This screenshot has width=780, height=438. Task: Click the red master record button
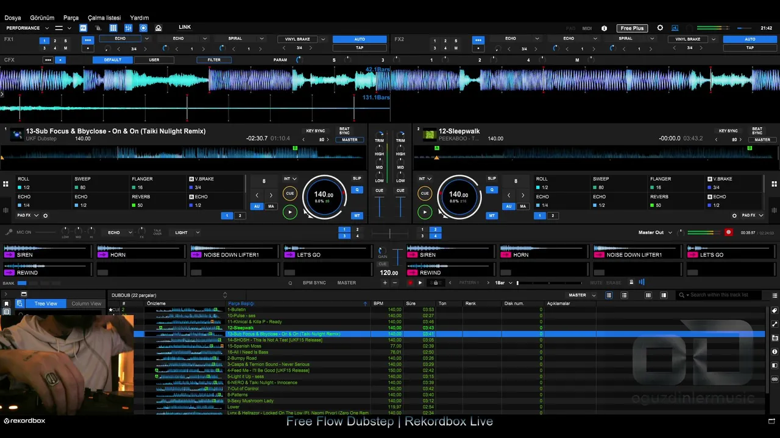pos(728,232)
